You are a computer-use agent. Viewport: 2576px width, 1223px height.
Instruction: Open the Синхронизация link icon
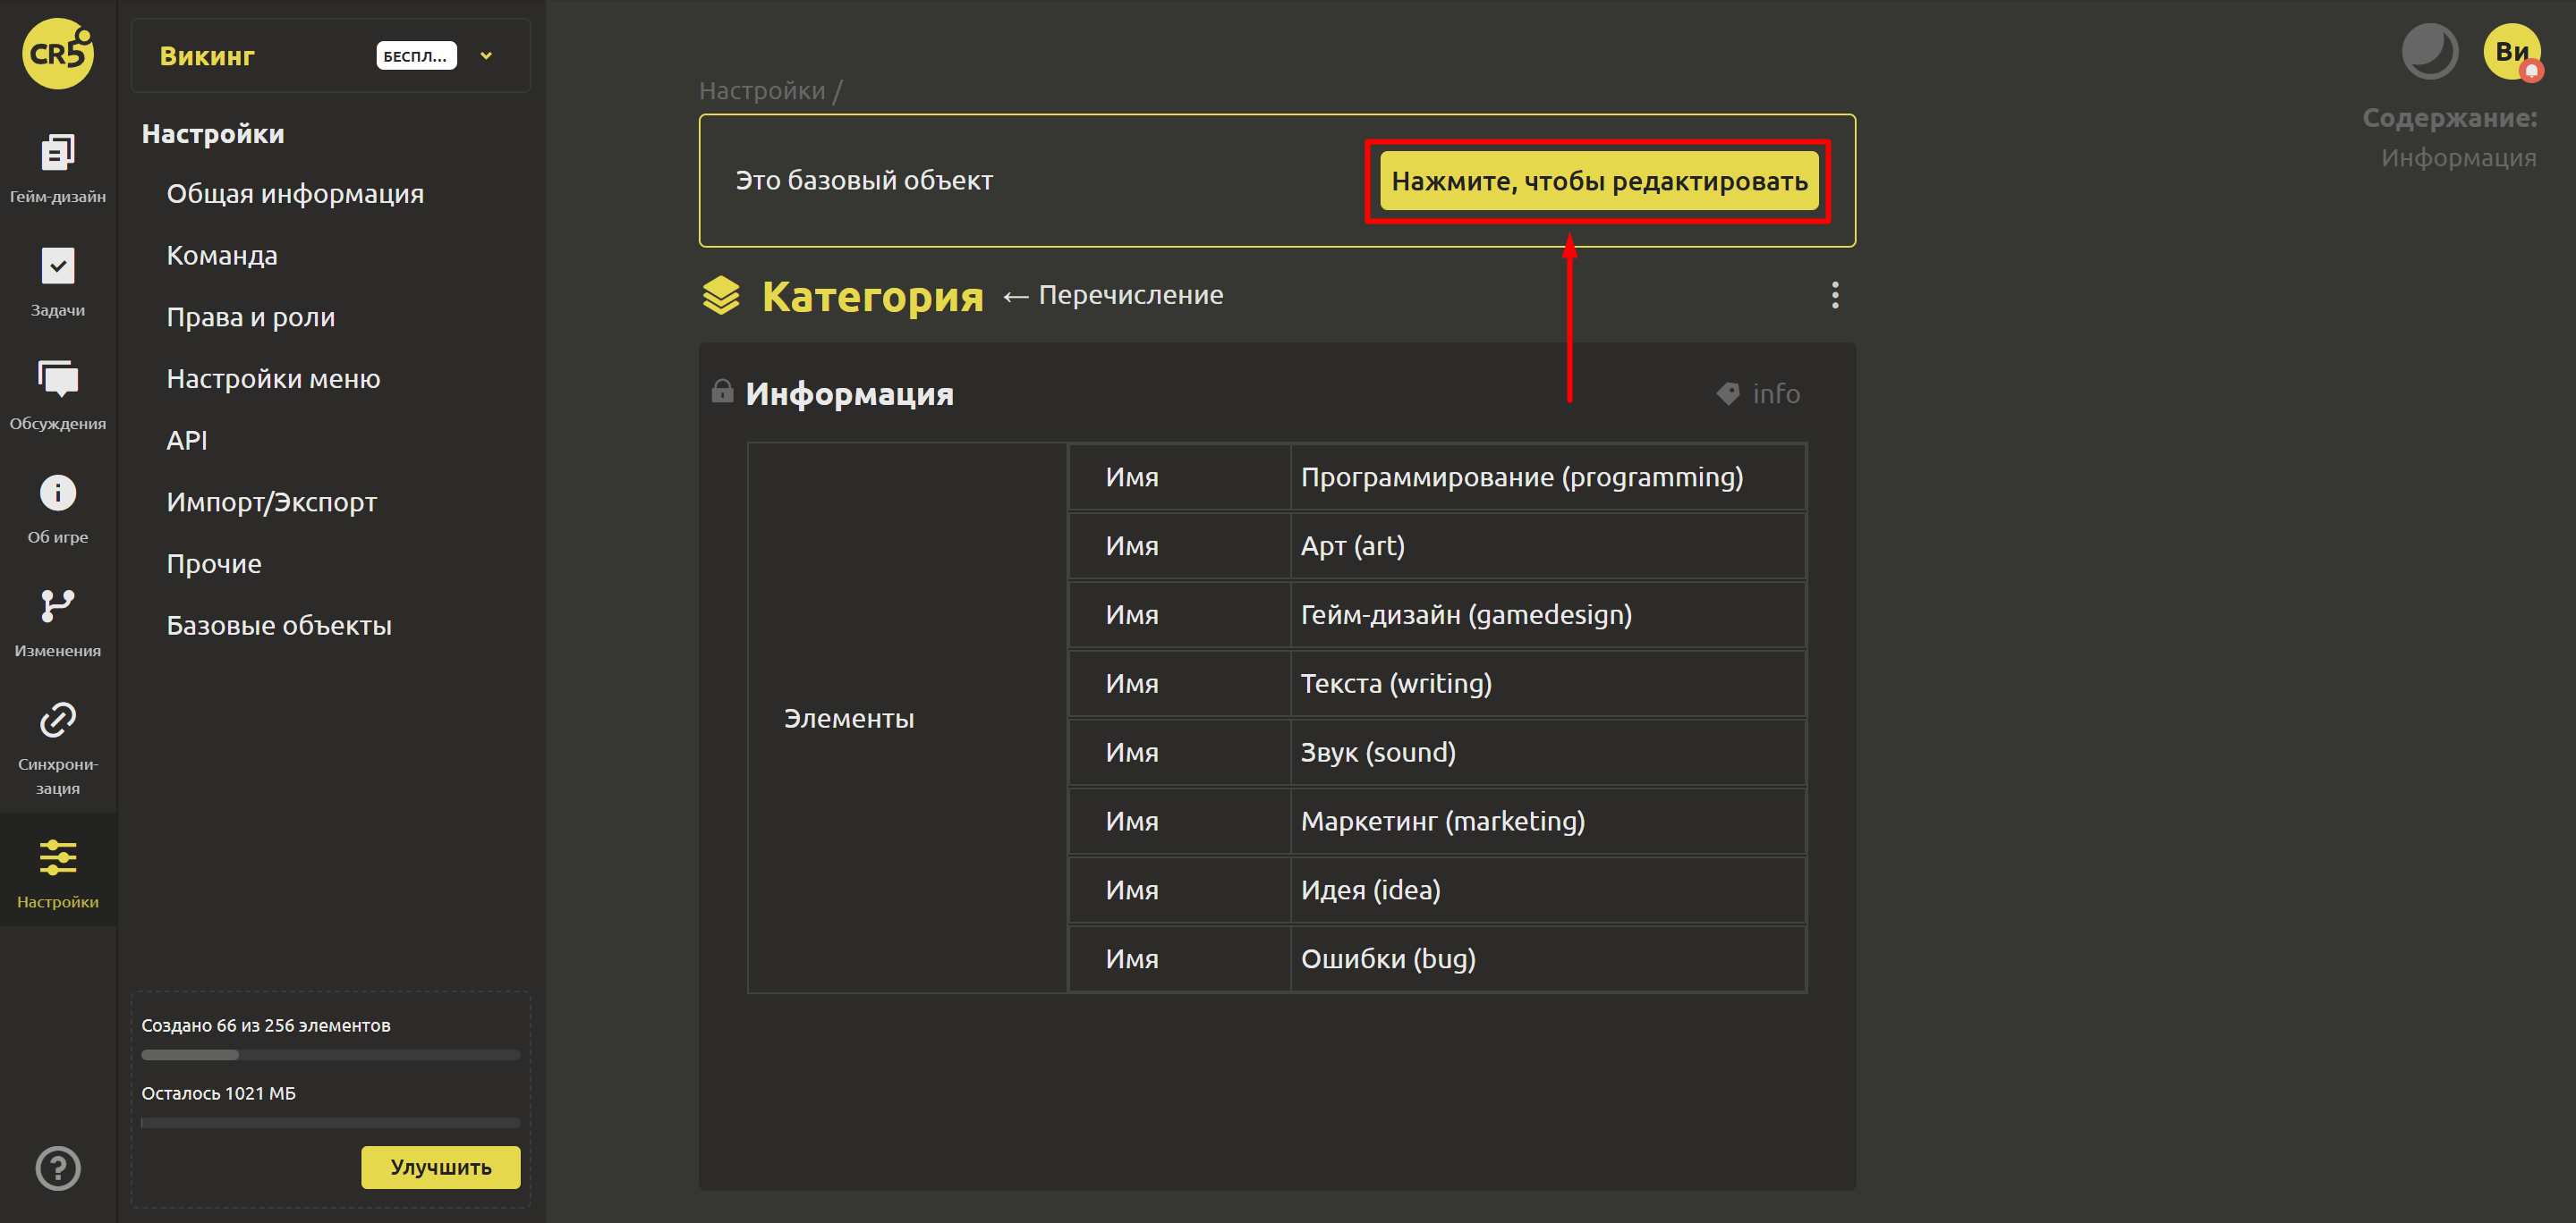pyautogui.click(x=58, y=720)
